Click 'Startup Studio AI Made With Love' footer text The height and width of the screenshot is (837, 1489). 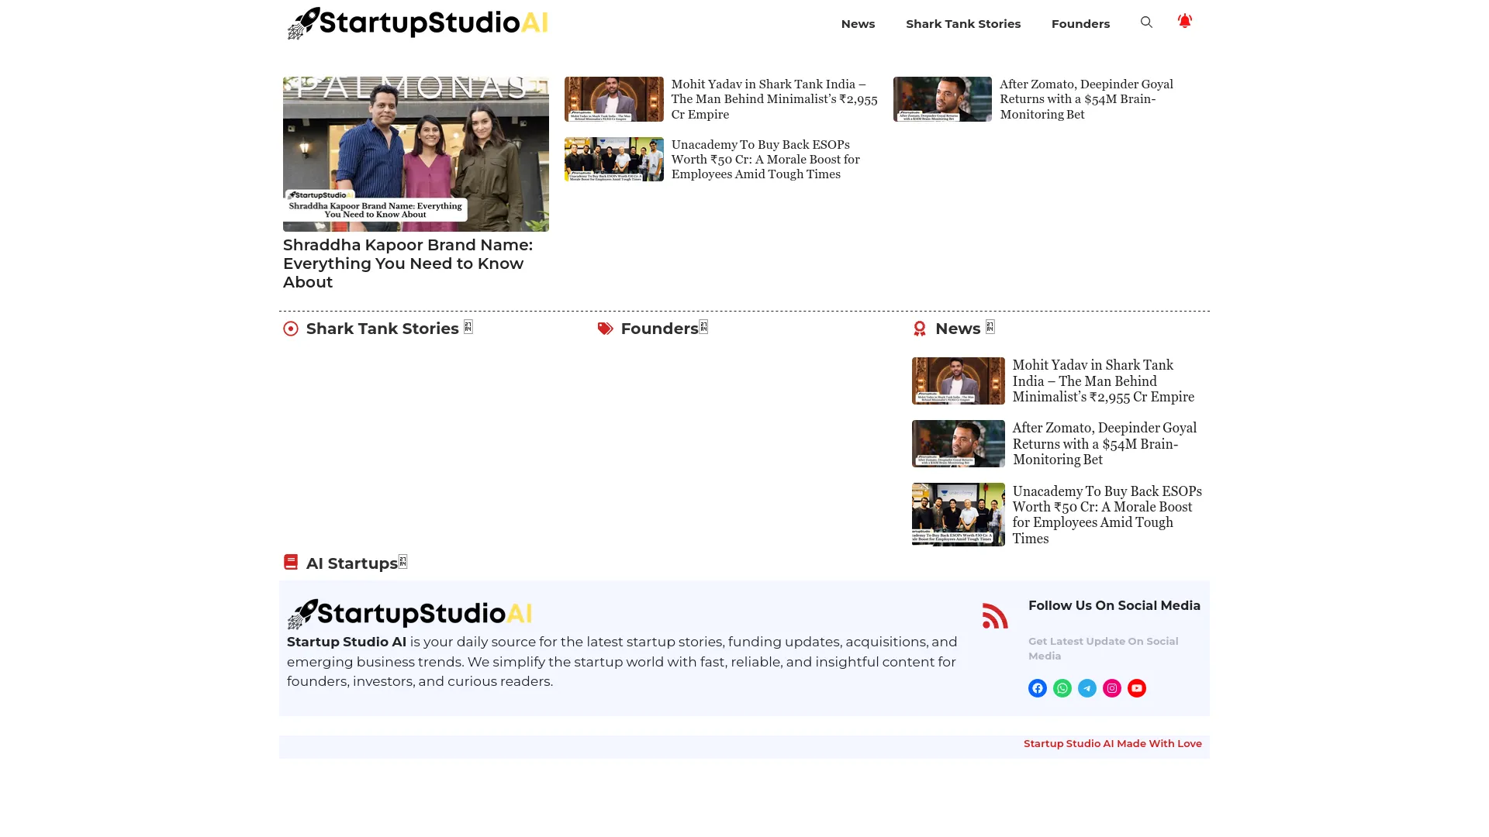(x=1113, y=743)
